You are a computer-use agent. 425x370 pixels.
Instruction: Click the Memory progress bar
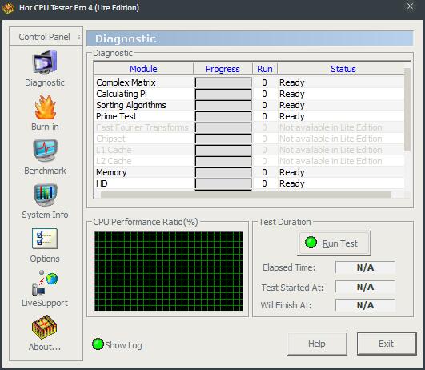click(223, 172)
